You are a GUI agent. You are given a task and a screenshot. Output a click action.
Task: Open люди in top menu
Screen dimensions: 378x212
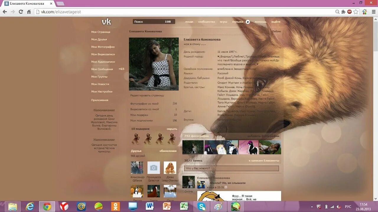189,22
